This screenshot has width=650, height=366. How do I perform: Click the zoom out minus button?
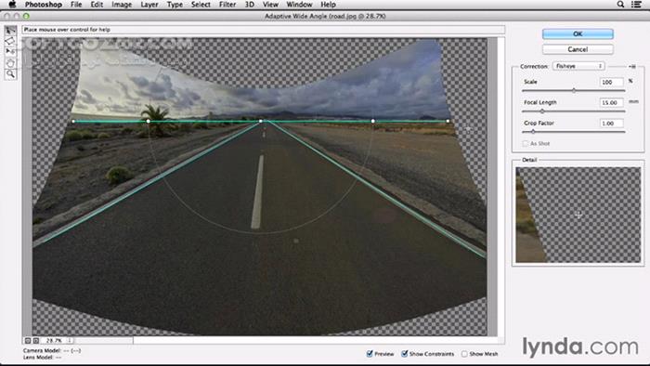coord(28,340)
